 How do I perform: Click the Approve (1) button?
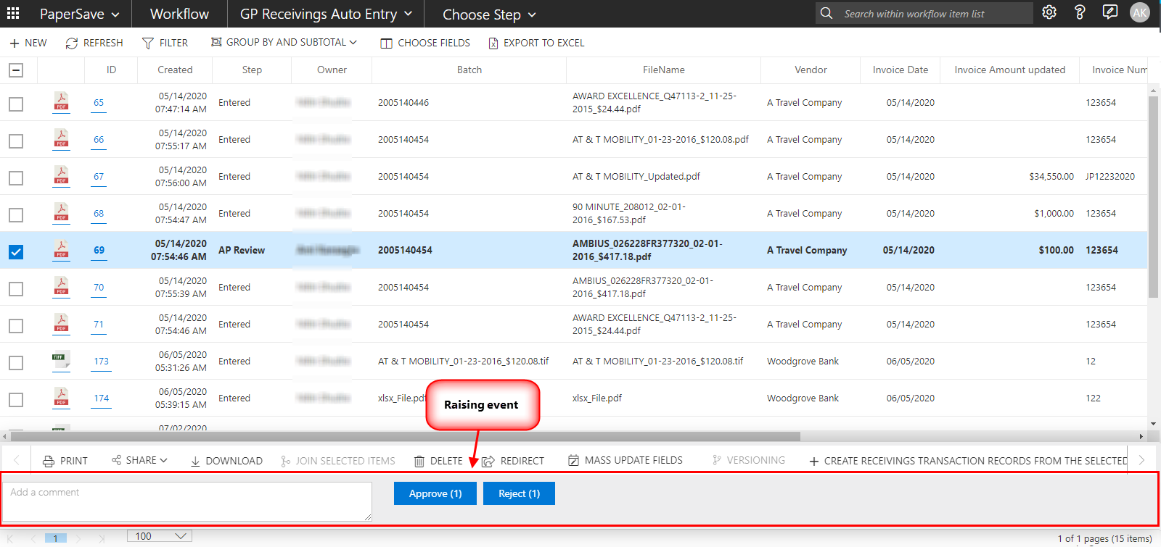(x=435, y=493)
